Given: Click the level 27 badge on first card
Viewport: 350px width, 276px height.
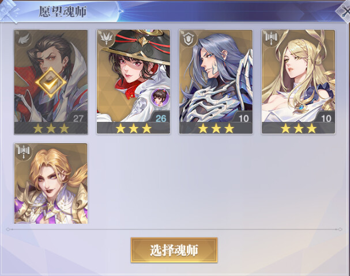Looking at the screenshot, I should [x=78, y=118].
